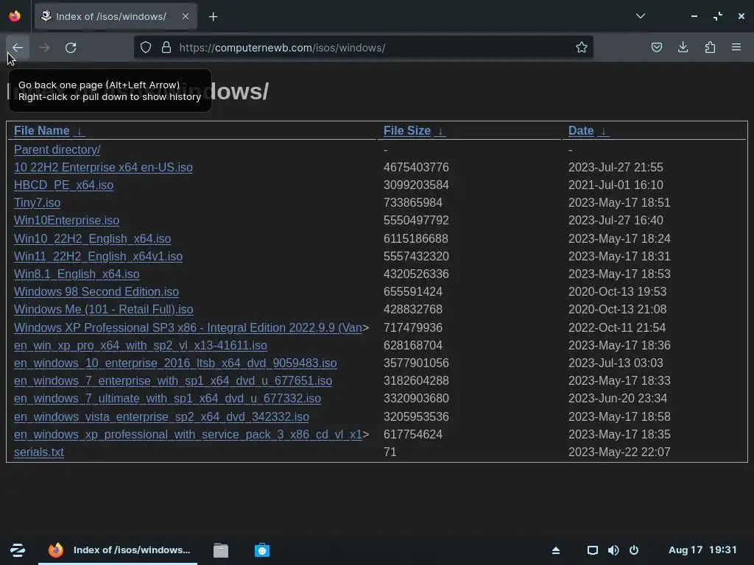Expand the list all tabs chevron
Viewport: 754px width, 565px height.
pos(640,16)
